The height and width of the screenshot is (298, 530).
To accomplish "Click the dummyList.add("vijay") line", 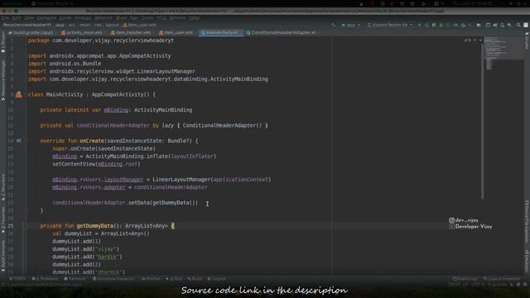I will [85, 249].
